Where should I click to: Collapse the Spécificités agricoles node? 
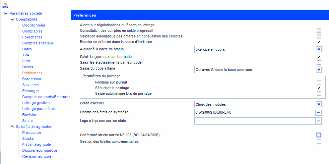12,127
